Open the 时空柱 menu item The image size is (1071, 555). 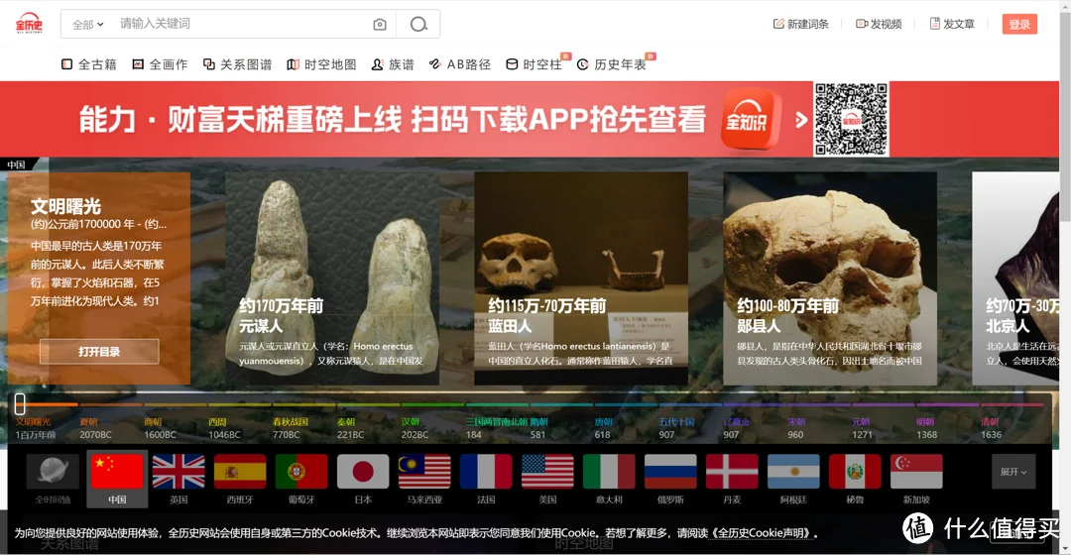pos(535,64)
